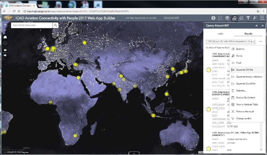Open a new browser tab
Viewport: 267px width, 155px height.
(41, 6)
